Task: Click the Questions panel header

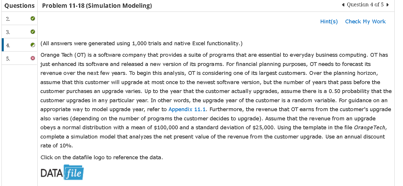Action: 19,5
